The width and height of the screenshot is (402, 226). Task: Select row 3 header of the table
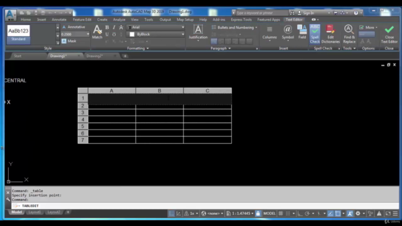pyautogui.click(x=83, y=112)
